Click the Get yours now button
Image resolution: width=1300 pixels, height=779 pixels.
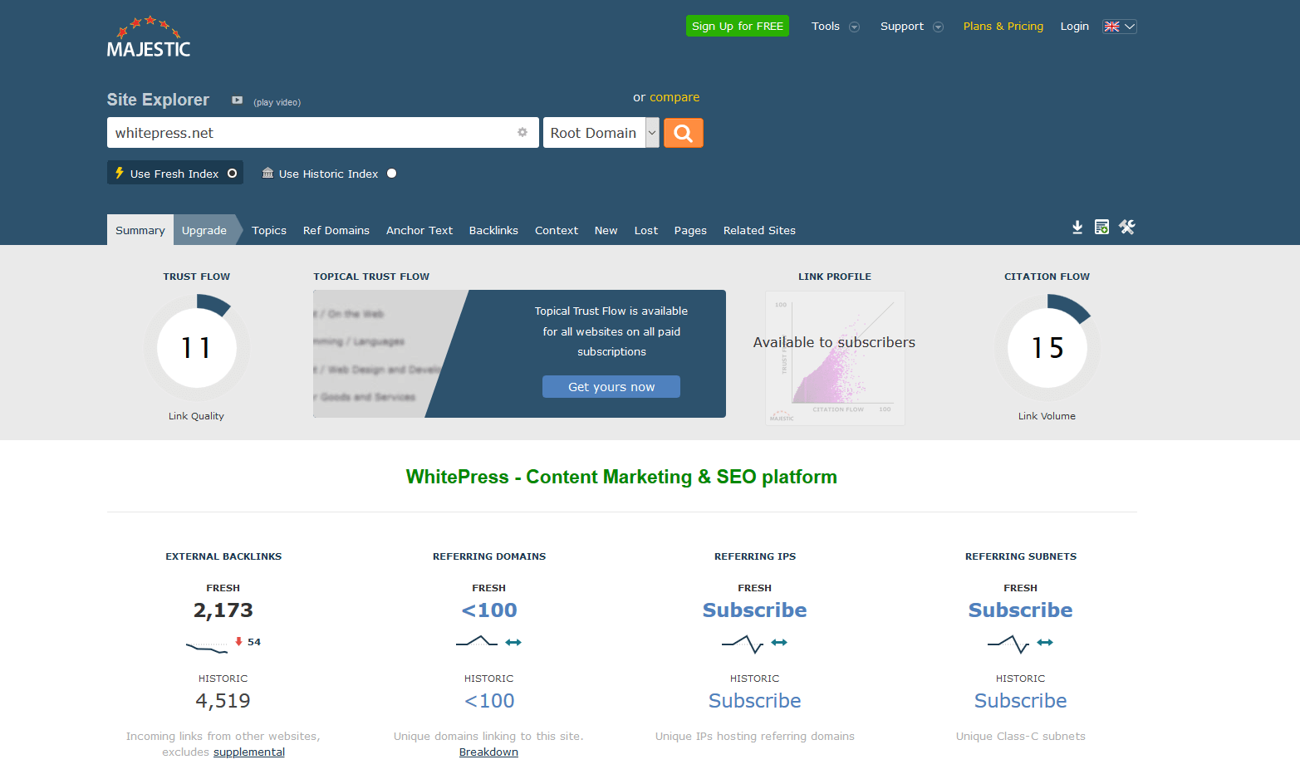coord(611,387)
